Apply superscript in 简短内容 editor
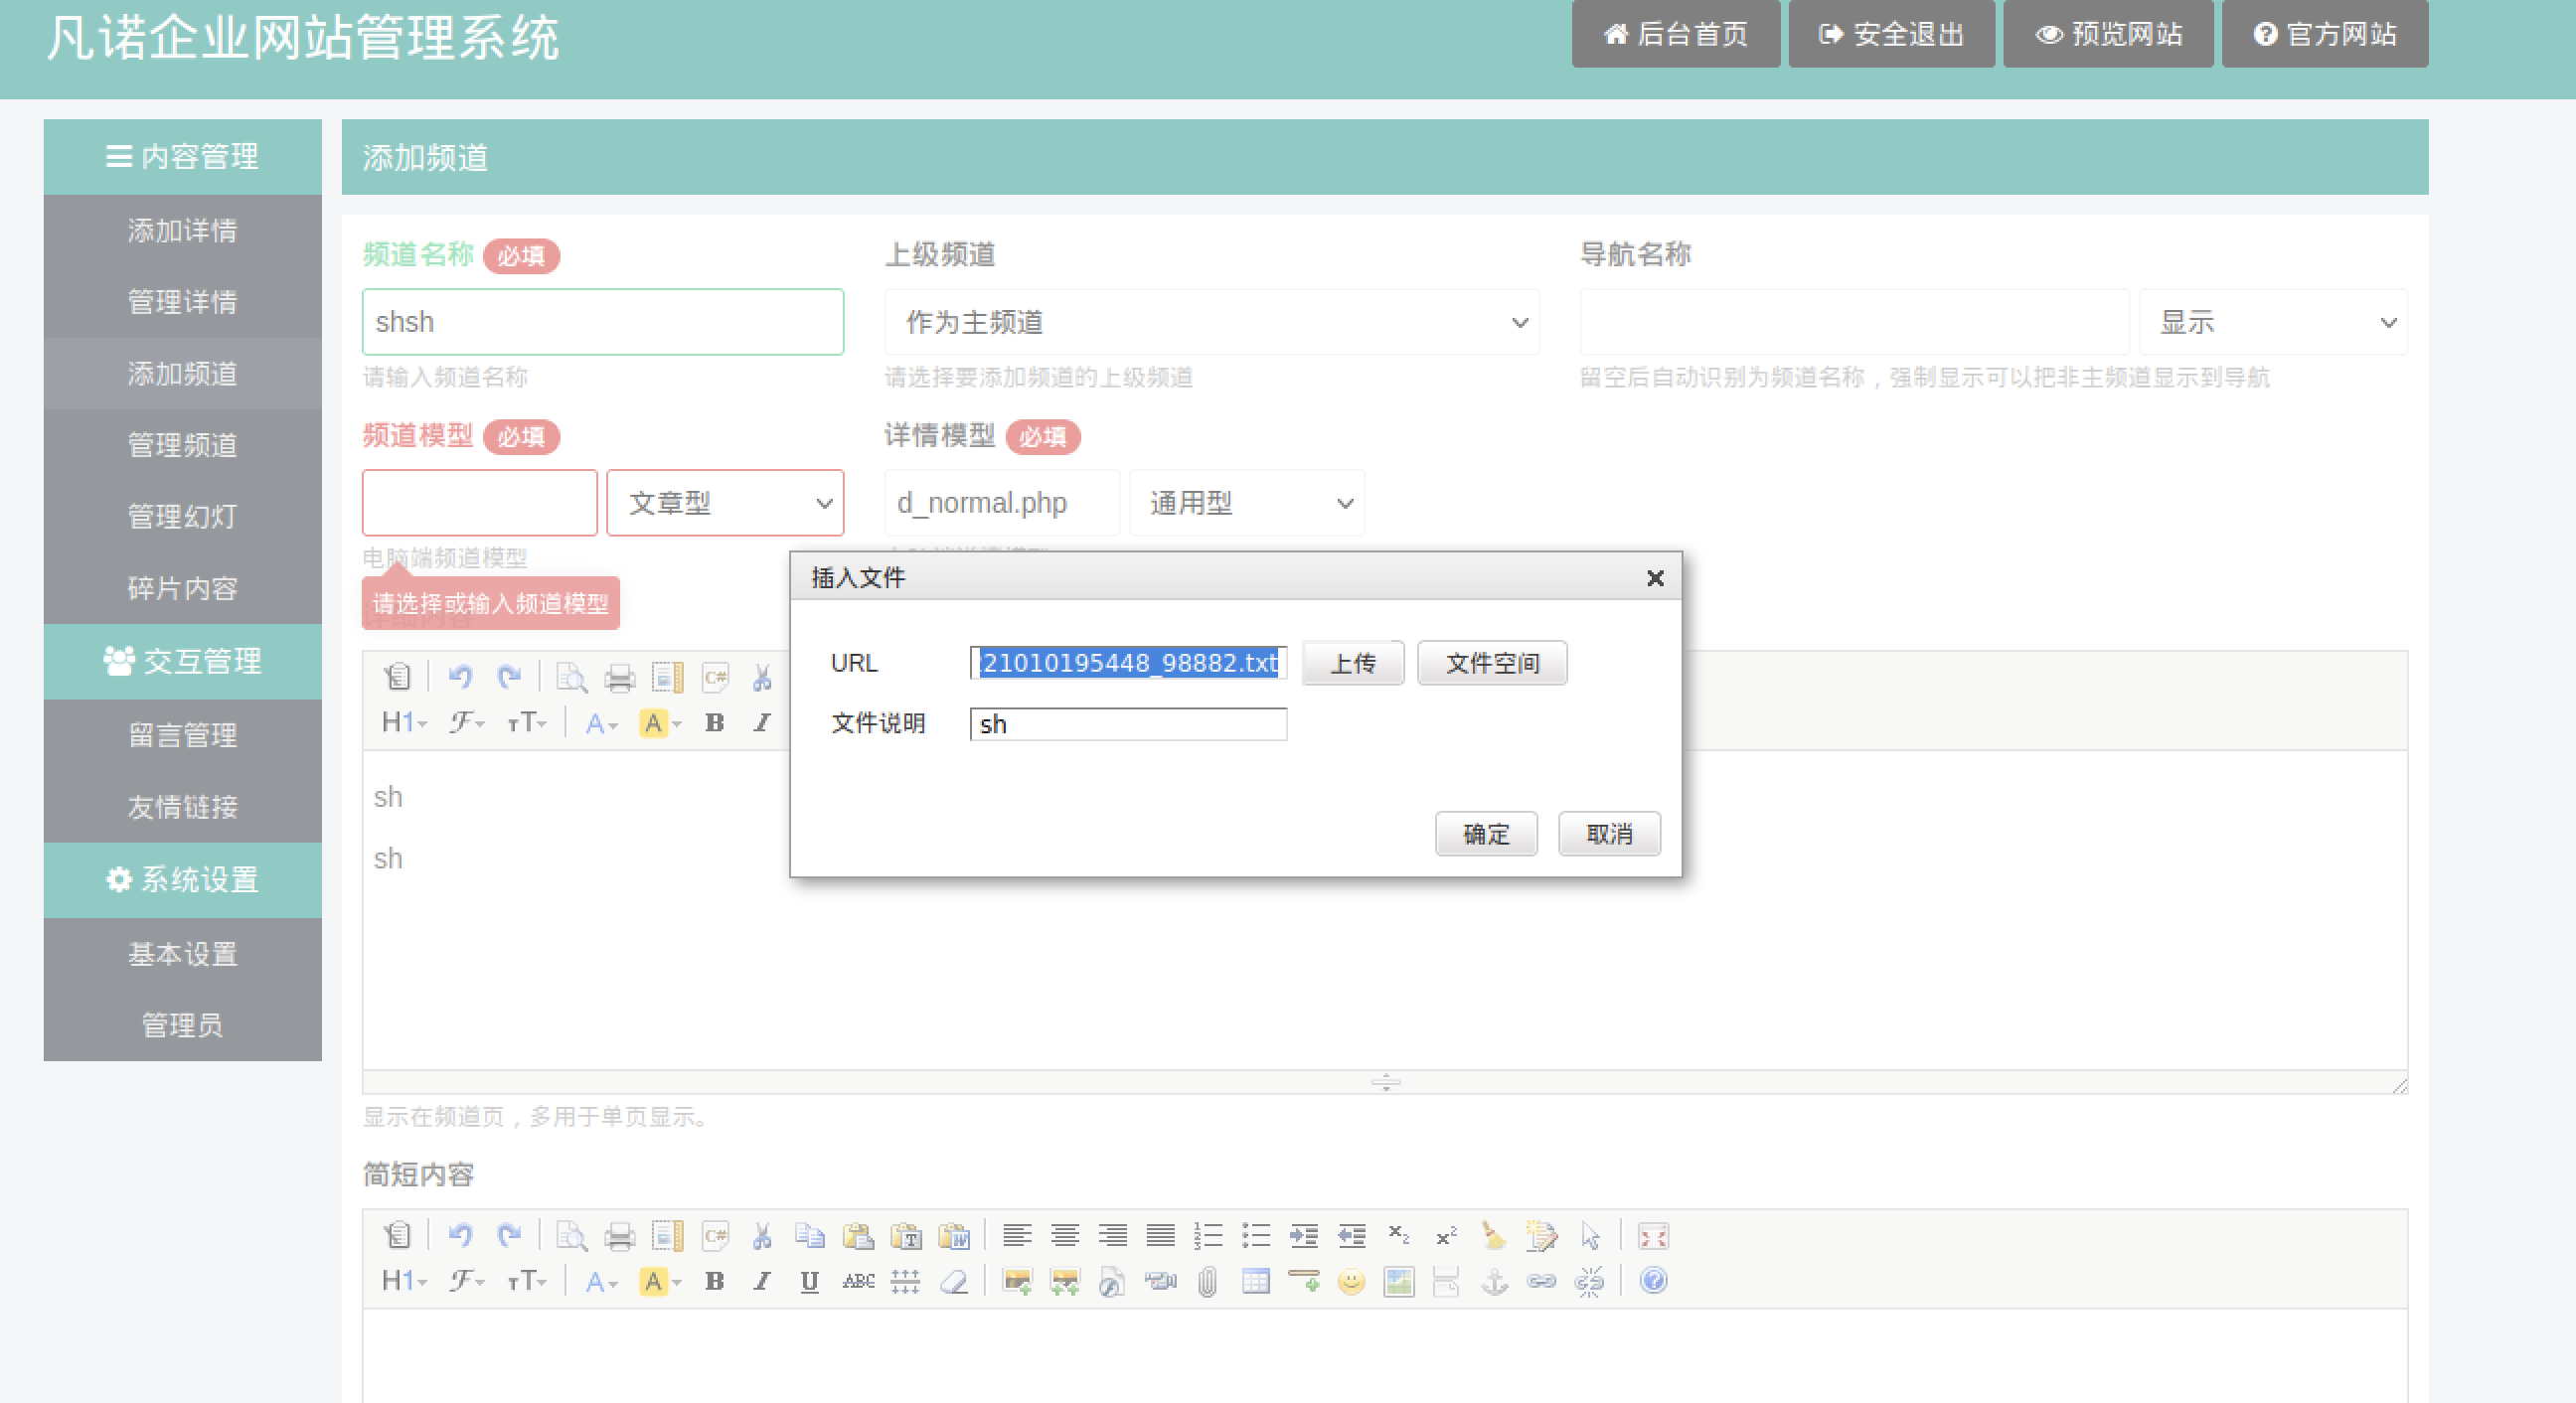2576x1403 pixels. click(1446, 1236)
